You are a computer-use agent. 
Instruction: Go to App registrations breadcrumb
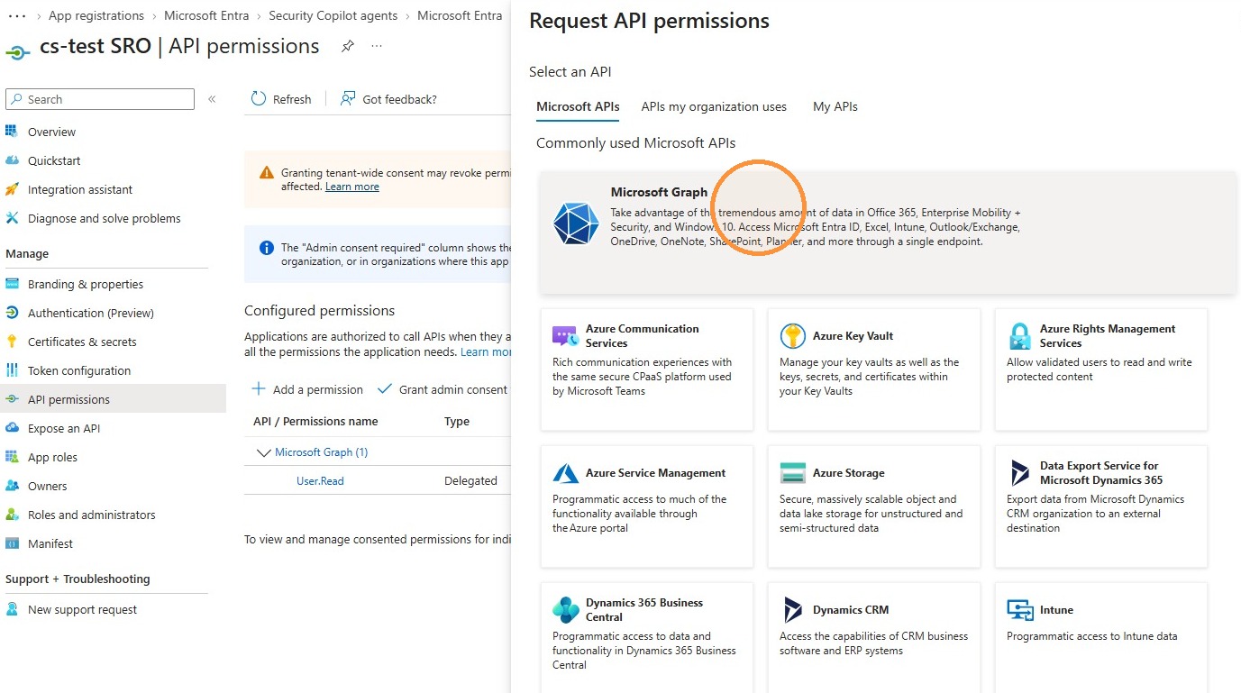point(96,15)
